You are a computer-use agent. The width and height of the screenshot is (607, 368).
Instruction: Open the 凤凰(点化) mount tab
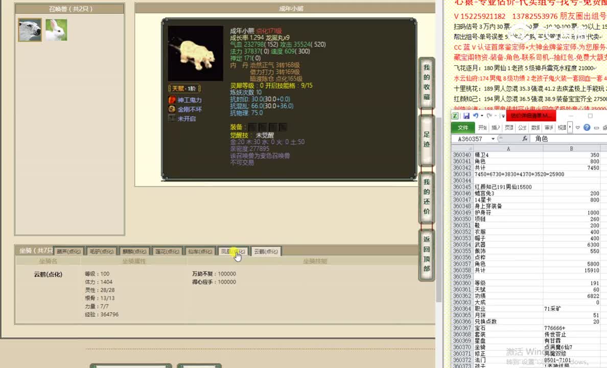tap(234, 251)
